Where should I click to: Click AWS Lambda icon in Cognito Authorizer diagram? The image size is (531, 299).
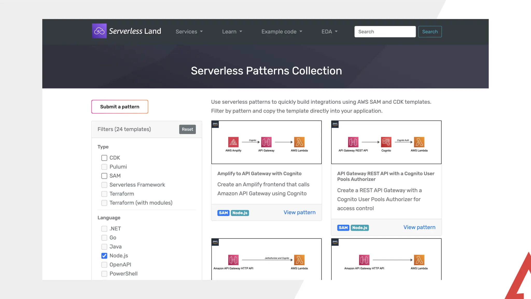coord(419,142)
